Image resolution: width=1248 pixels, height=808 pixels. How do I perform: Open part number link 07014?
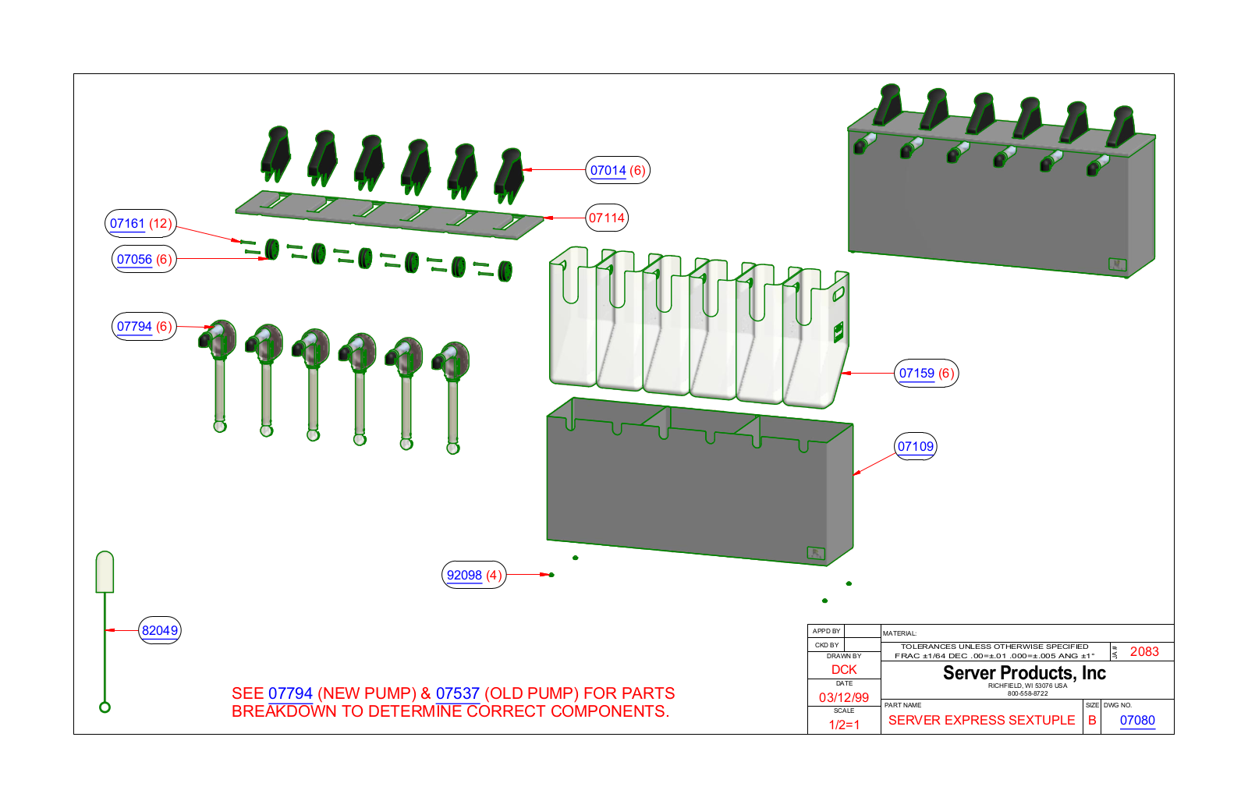point(608,171)
